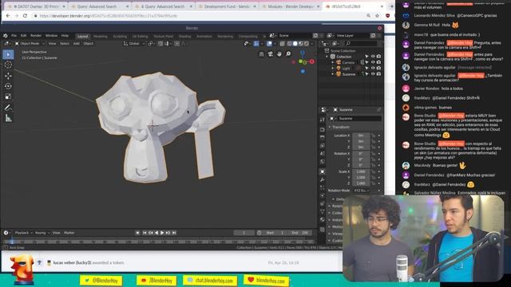Play the animation in reverse

pos(156,233)
